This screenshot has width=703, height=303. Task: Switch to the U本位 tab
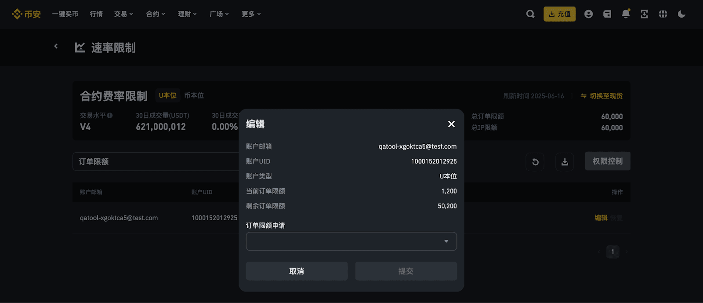tap(167, 95)
